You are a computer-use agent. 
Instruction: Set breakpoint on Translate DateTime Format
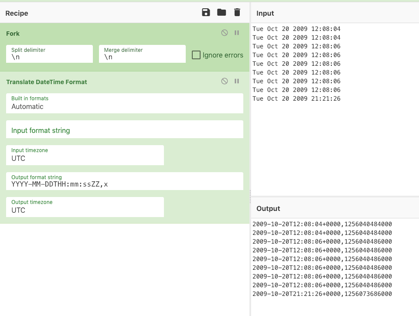[x=237, y=81]
